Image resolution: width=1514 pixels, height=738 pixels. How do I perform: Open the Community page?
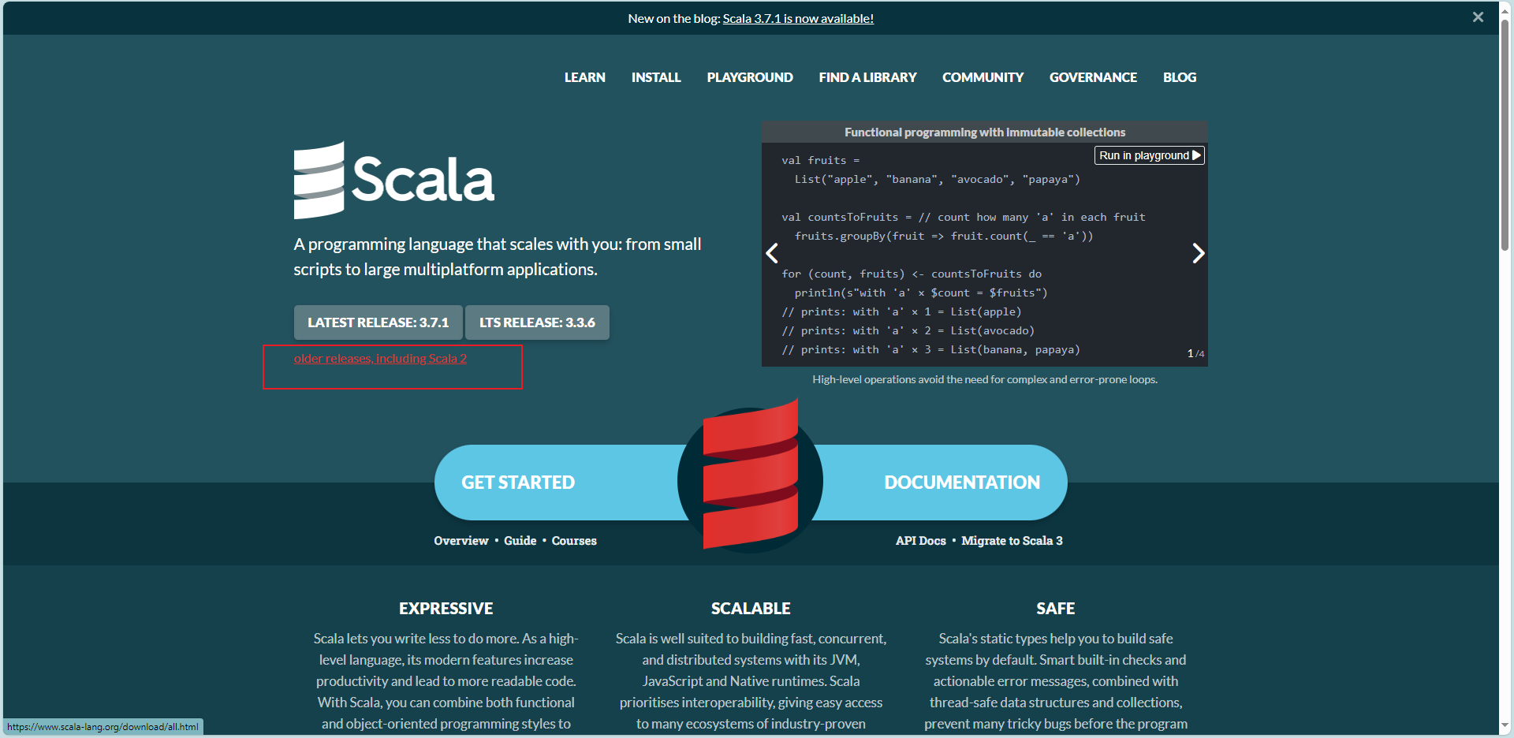[x=983, y=77]
